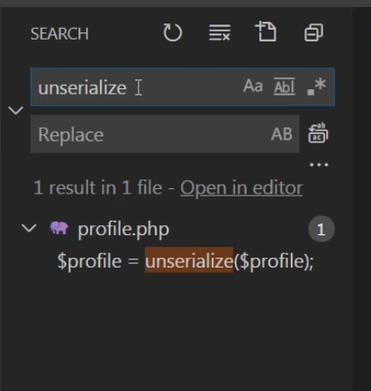
Task: Click Replace All icon
Action: 318,133
